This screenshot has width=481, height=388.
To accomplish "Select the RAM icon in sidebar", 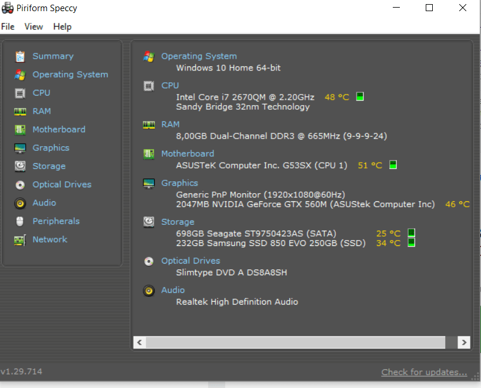I will 20,111.
